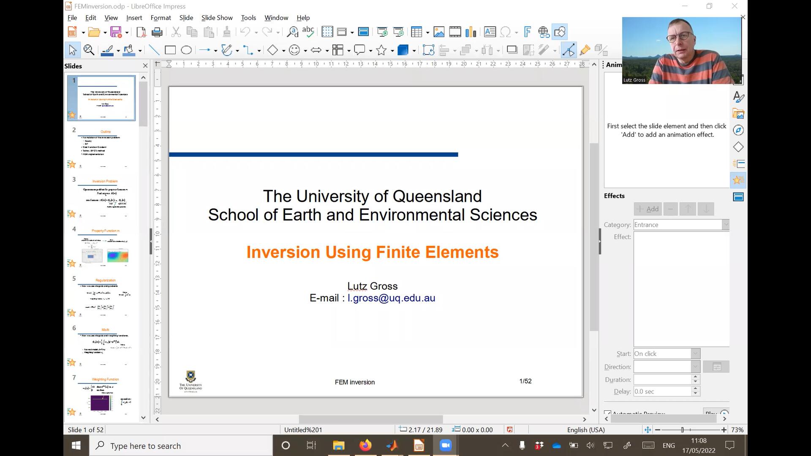Viewport: 811px width, 456px height.
Task: Expand the Symbol Shapes smiley dropdown arrow
Action: [305, 51]
